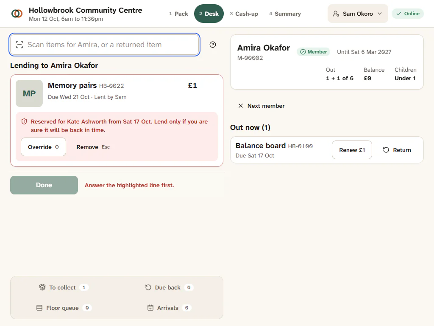This screenshot has height=326, width=434.
Task: Click the Online status checkmark icon
Action: pyautogui.click(x=398, y=14)
